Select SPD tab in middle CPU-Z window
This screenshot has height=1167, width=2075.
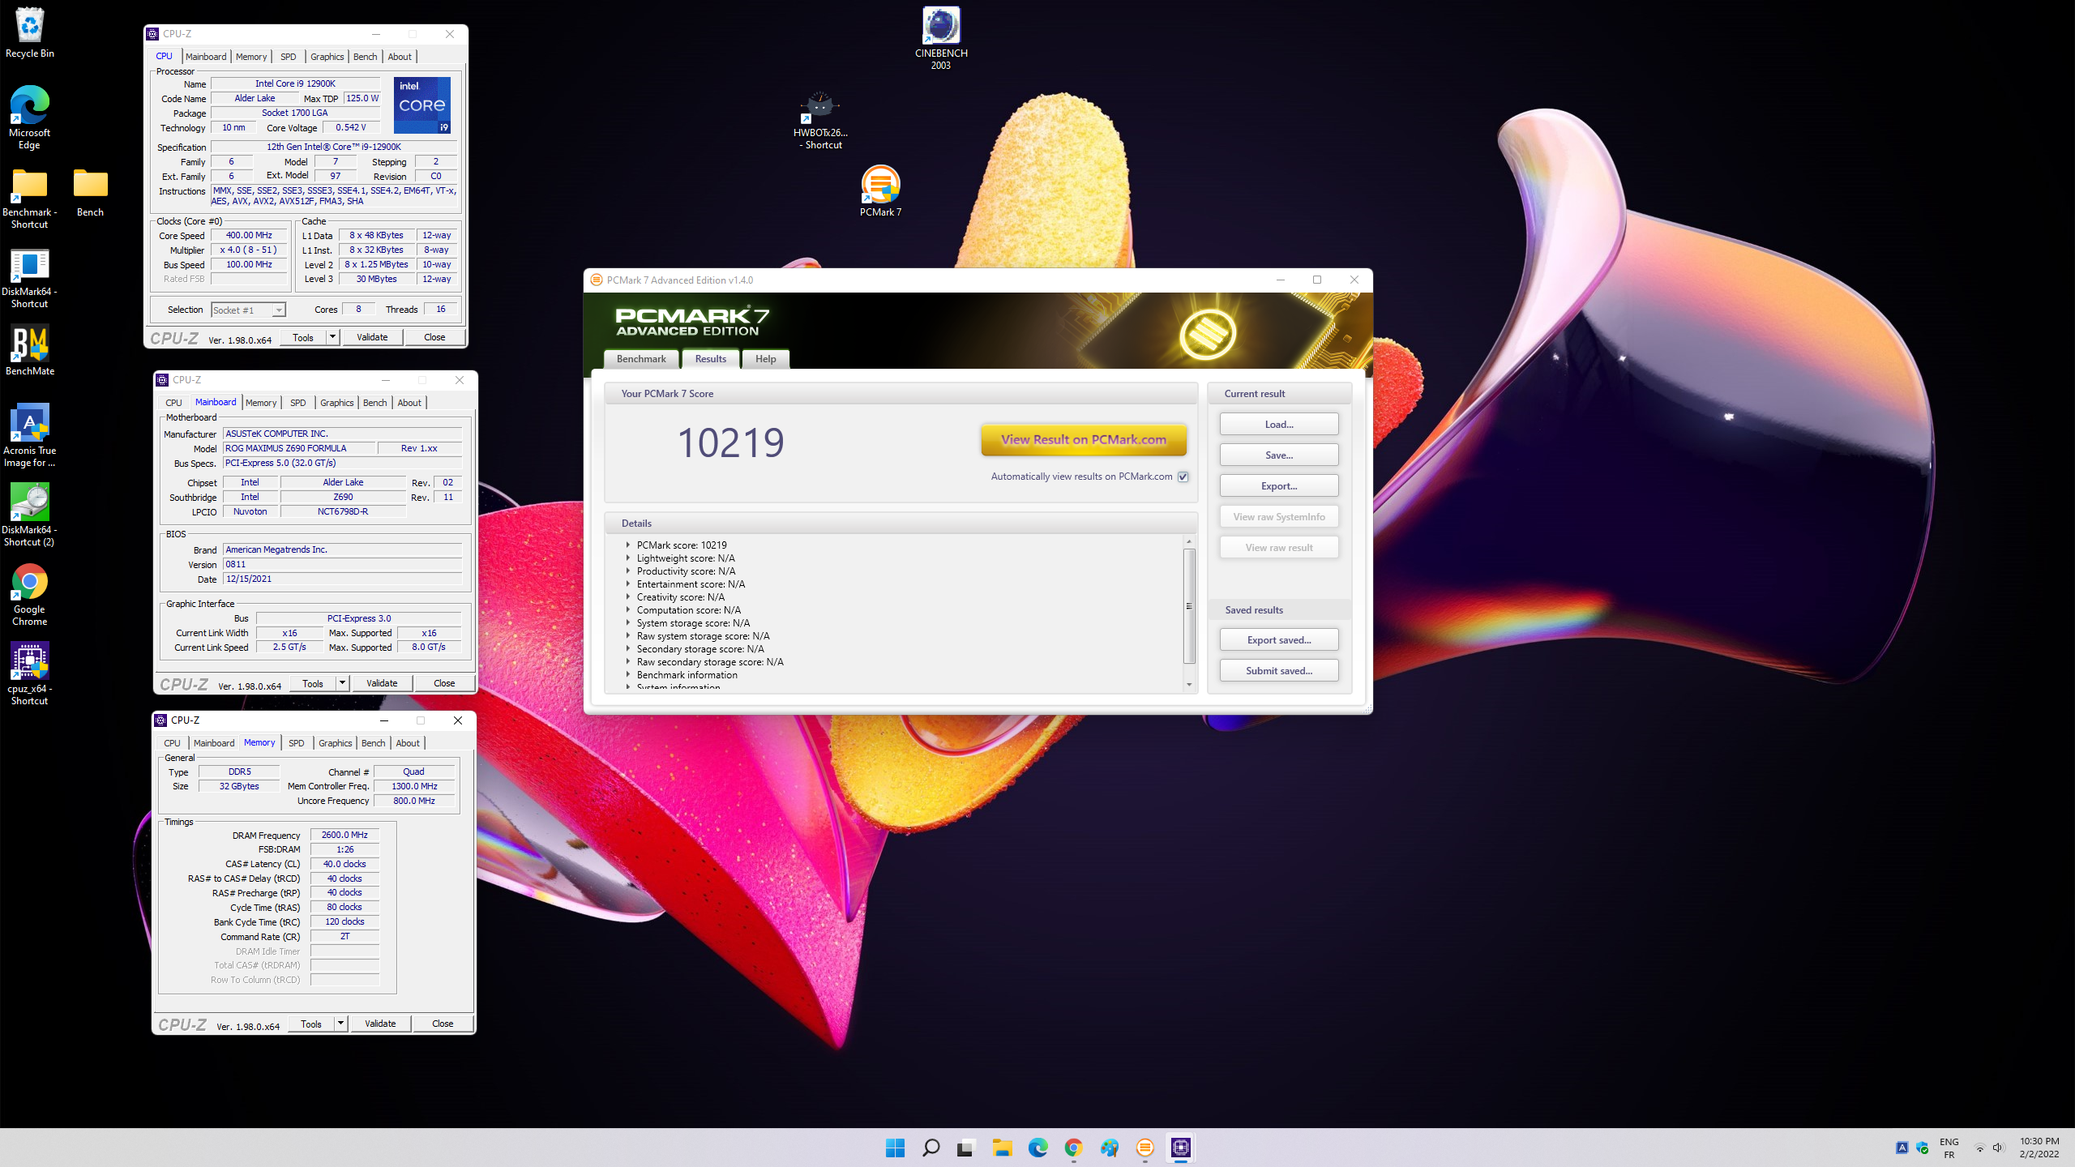click(298, 403)
